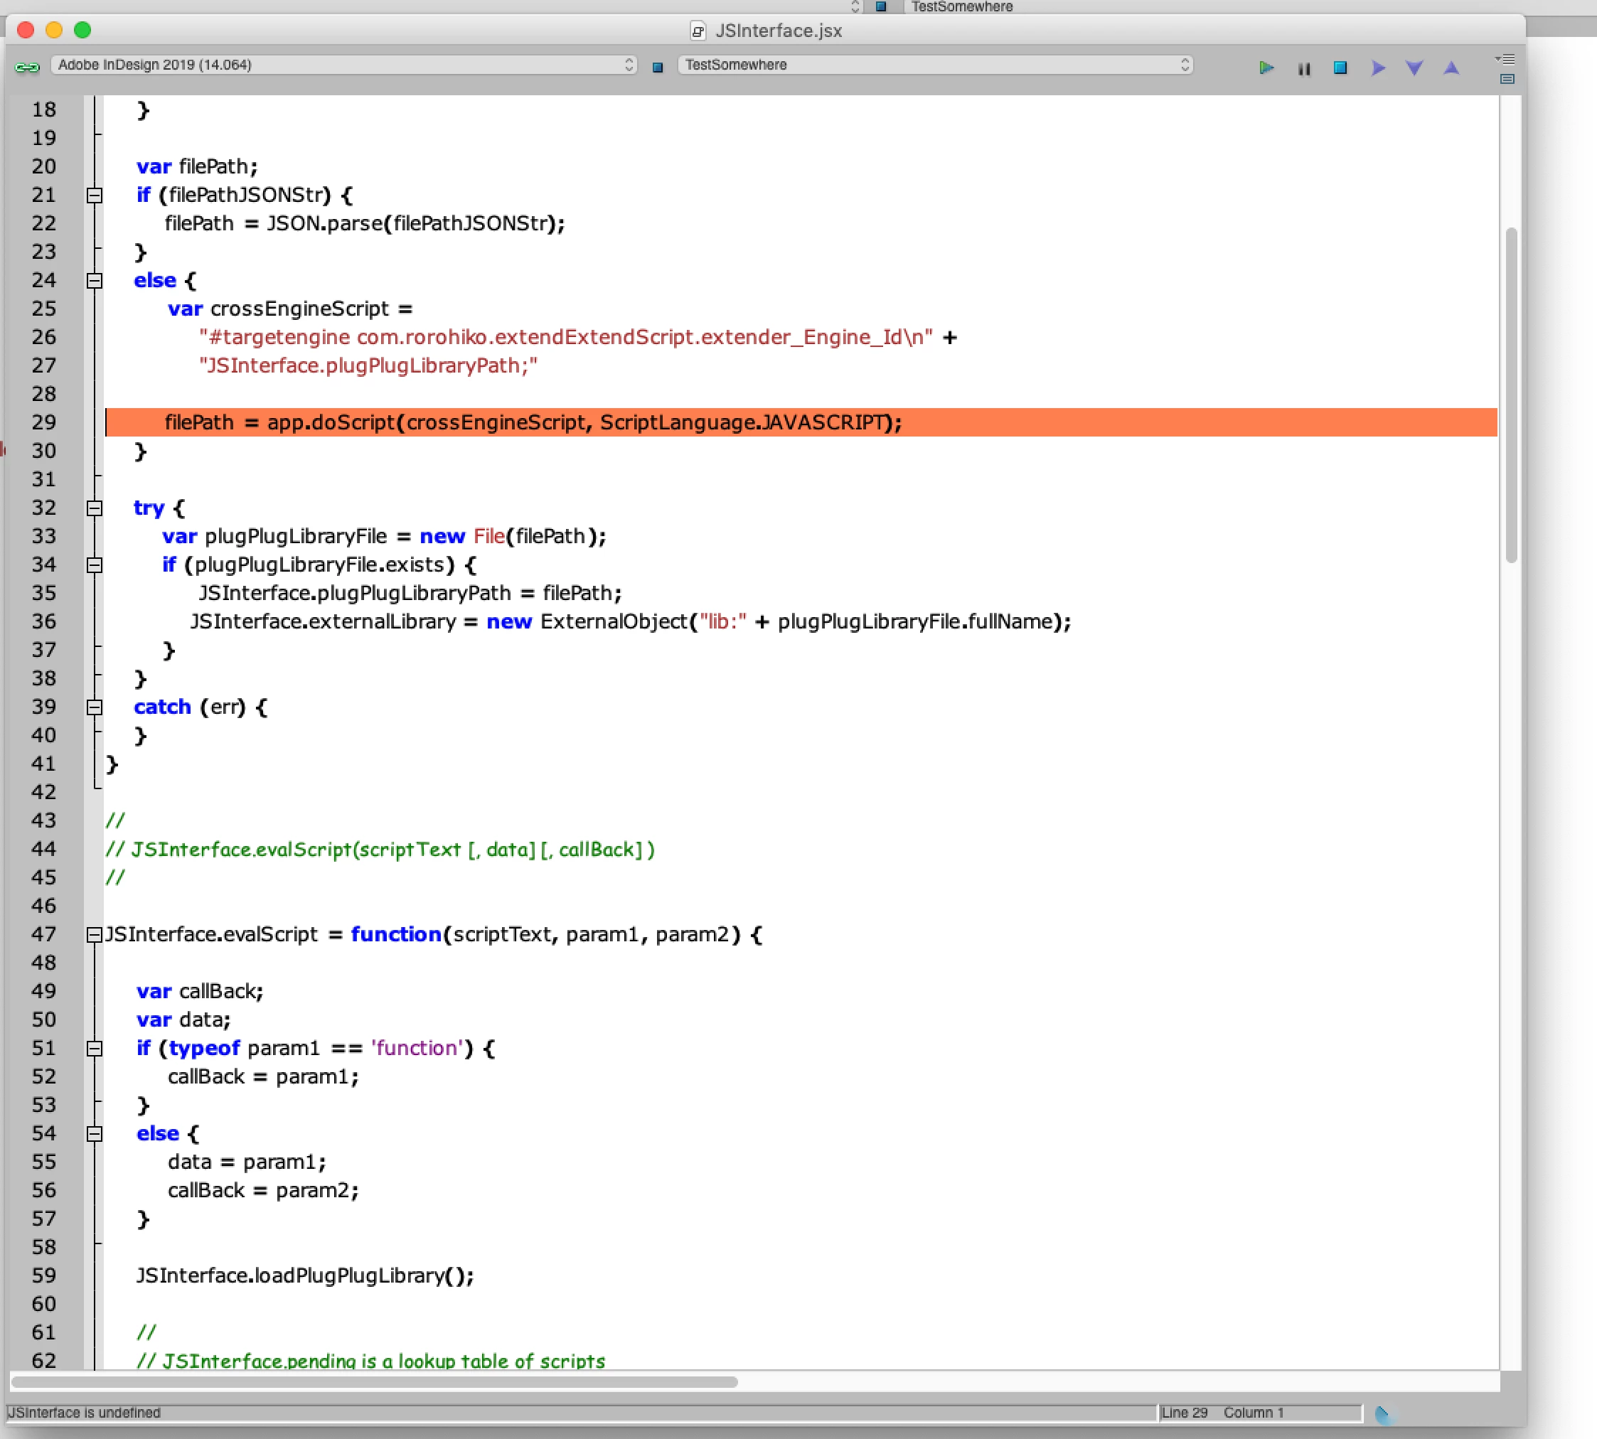The width and height of the screenshot is (1597, 1439).
Task: Click the Step Over arrow icon
Action: pos(1378,68)
